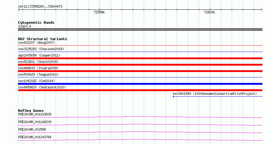Open variant nsv523601 (Shaikh2009) label

pyautogui.click(x=38, y=62)
